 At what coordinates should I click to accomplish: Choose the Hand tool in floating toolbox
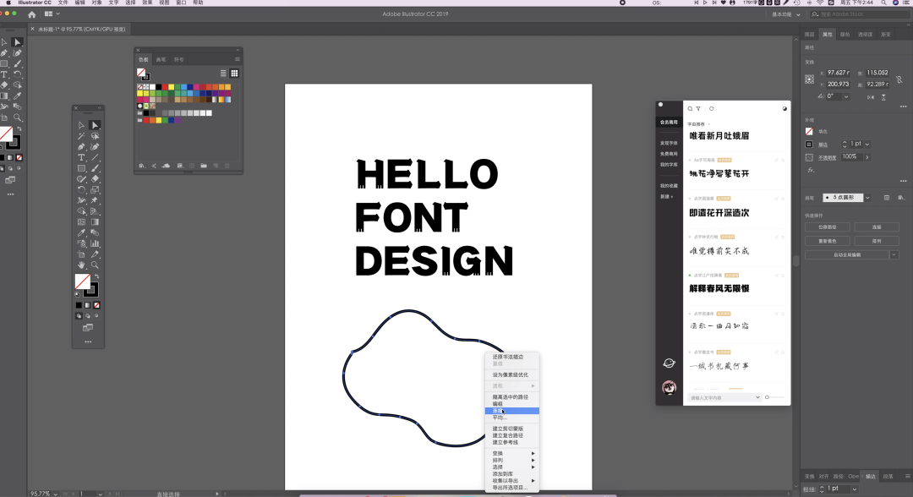click(82, 265)
